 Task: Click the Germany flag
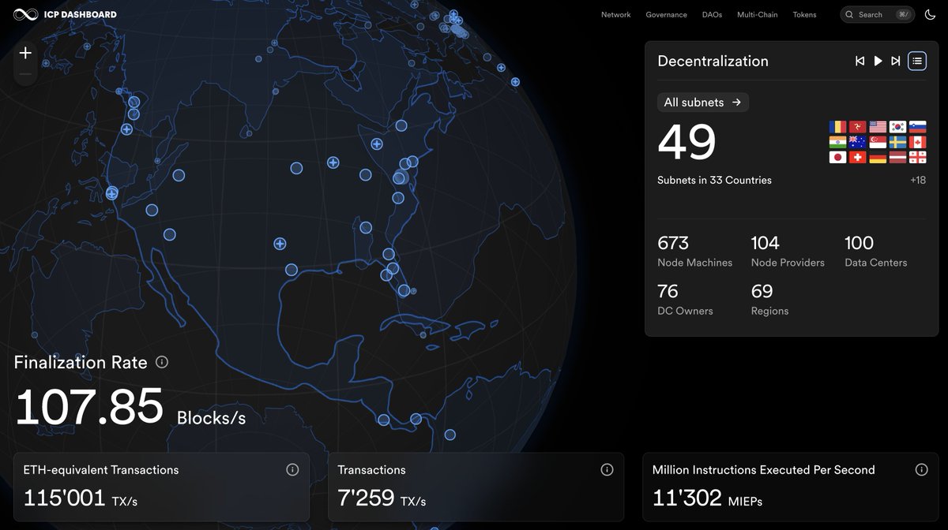click(878, 157)
